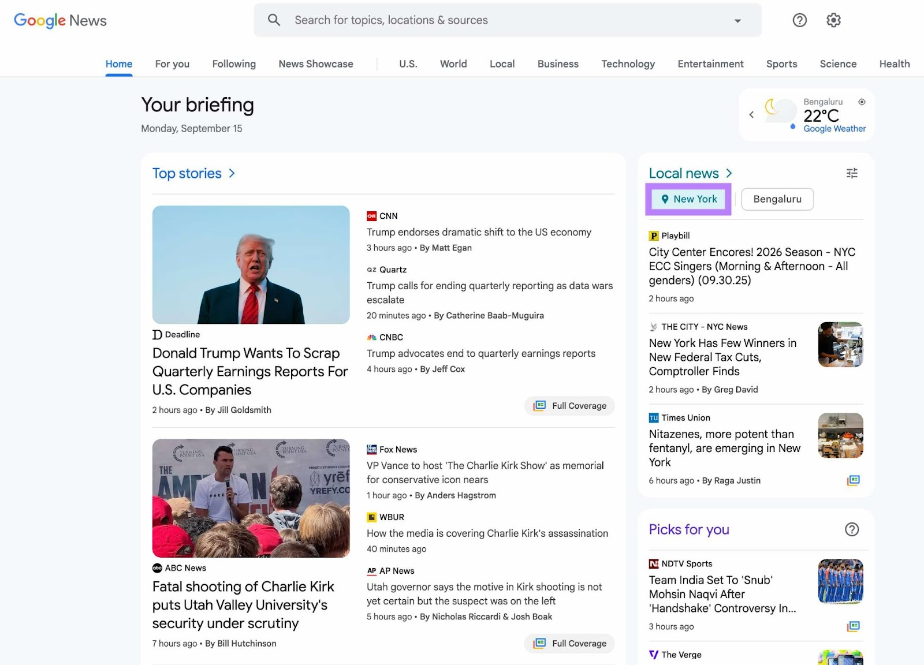Expand Top stories via its chevron
Viewport: 924px width, 665px height.
(232, 173)
